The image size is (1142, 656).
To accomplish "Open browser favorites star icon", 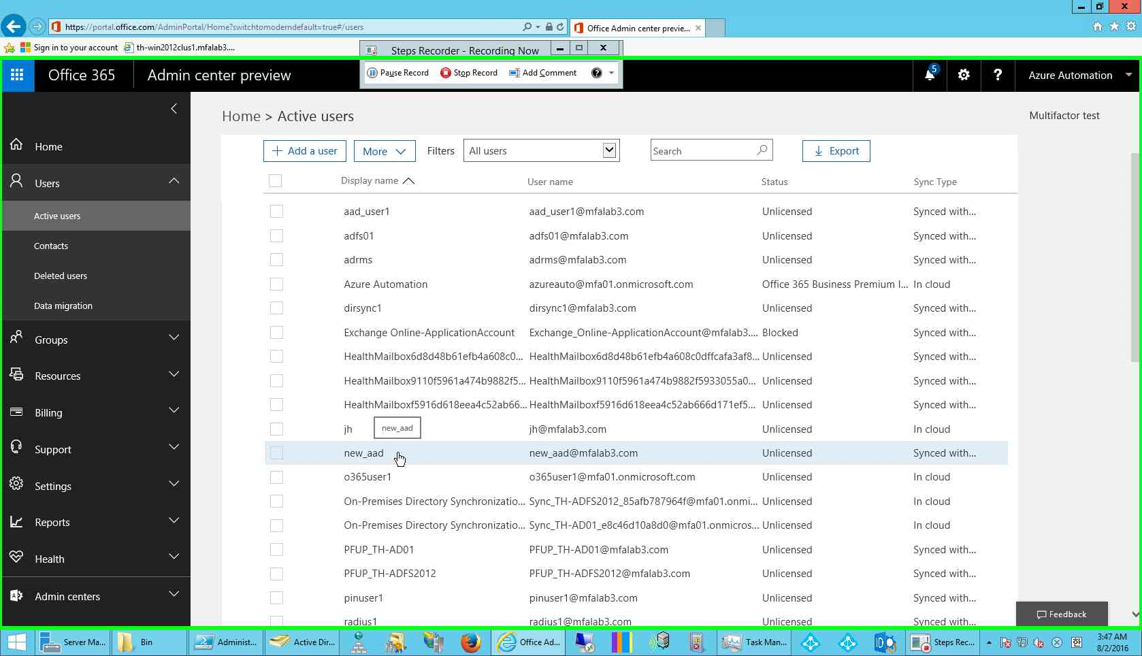I will 1114,27.
